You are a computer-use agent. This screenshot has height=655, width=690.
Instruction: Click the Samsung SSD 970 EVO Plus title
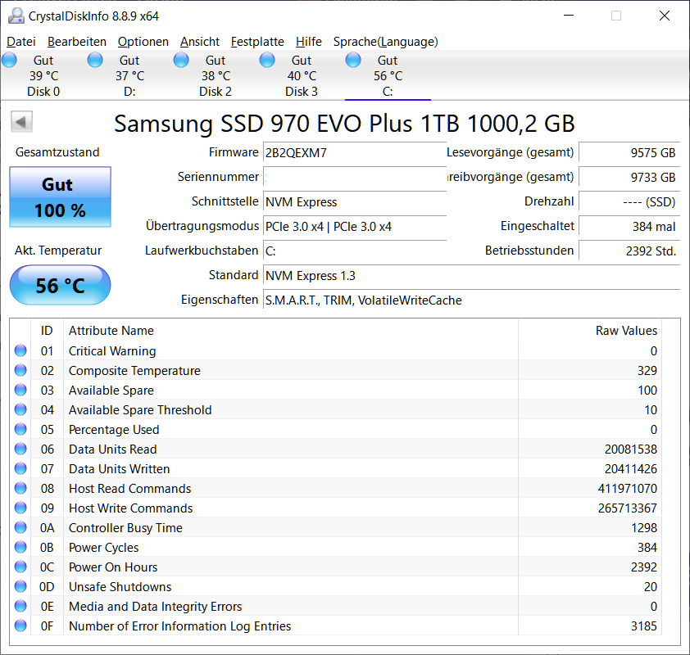pyautogui.click(x=344, y=124)
